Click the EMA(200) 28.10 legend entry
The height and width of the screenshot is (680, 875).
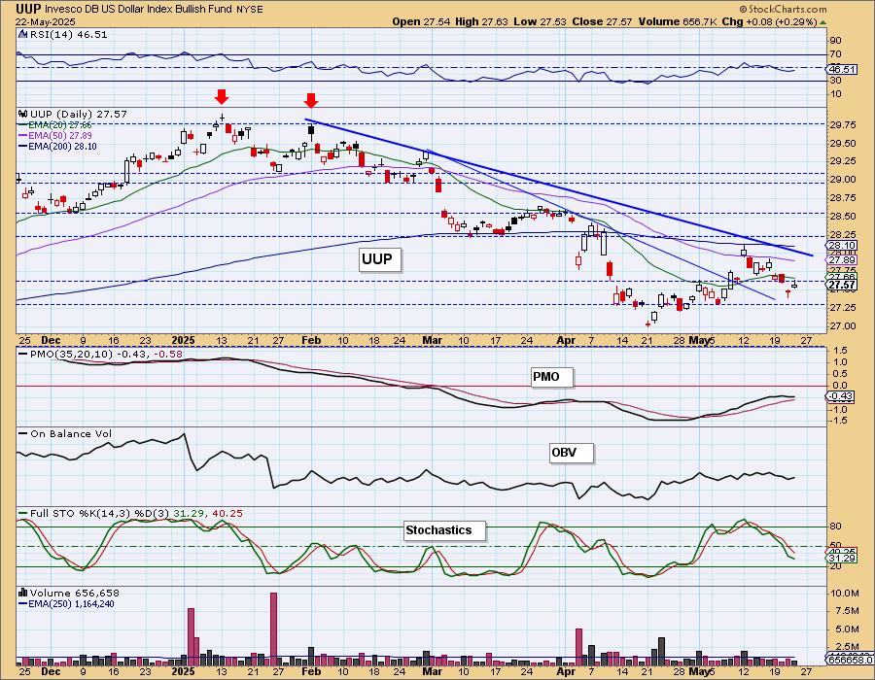(62, 146)
